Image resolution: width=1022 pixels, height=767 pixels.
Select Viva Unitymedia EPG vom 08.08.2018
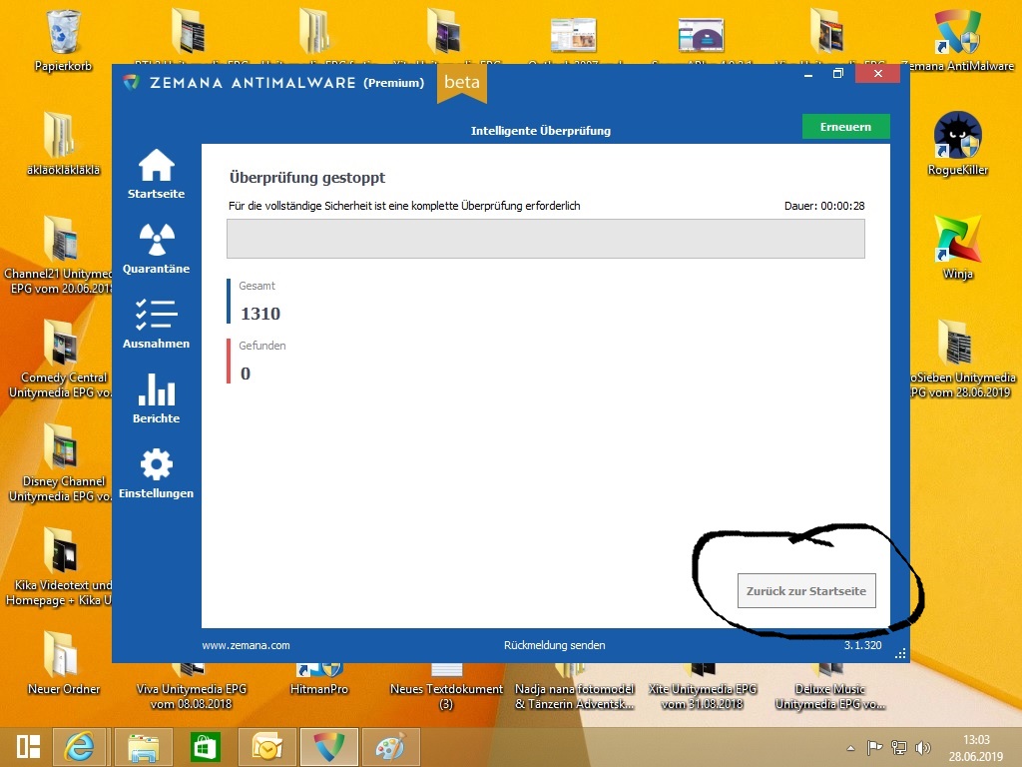point(191,687)
